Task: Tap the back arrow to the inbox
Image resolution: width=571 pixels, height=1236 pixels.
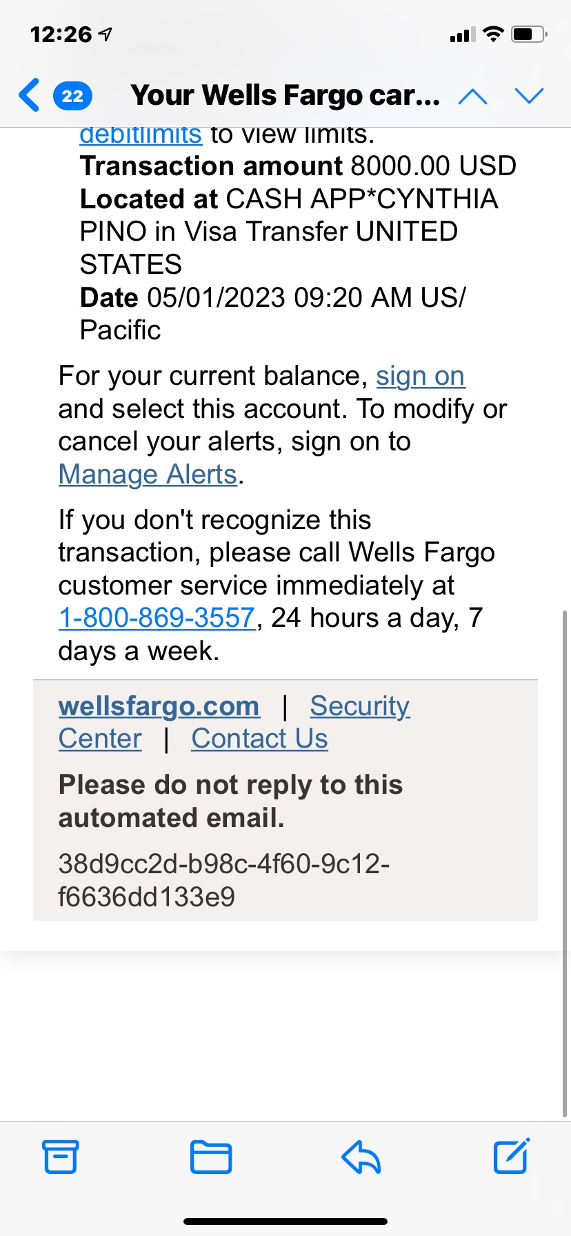Action: 29,95
